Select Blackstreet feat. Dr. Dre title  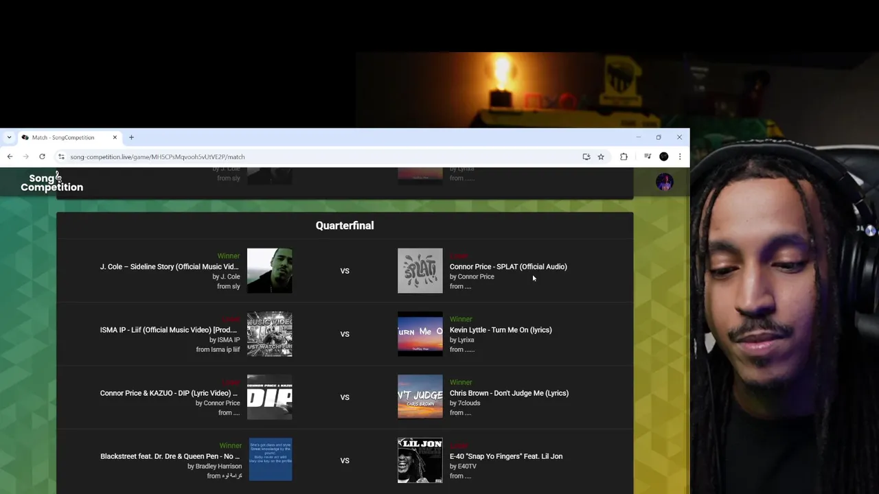click(x=170, y=456)
